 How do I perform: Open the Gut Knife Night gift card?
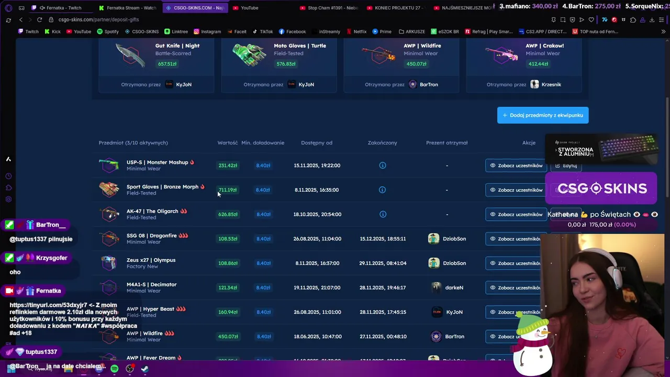click(x=157, y=65)
